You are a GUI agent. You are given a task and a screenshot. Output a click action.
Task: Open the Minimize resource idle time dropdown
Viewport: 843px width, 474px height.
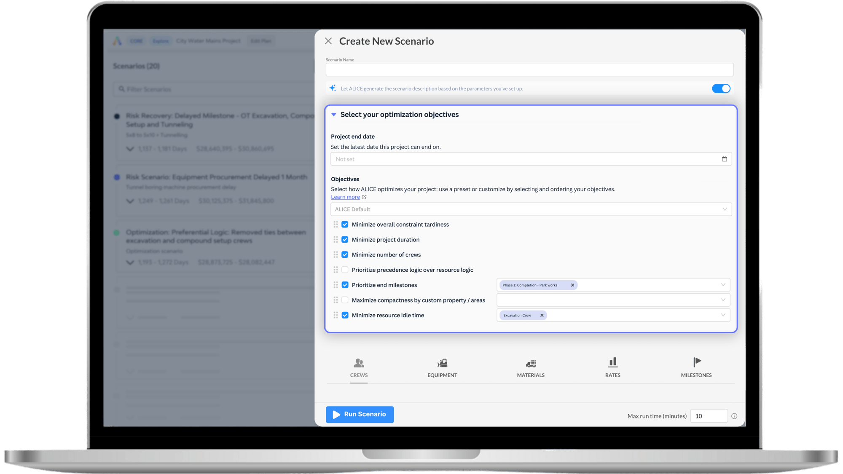[724, 315]
